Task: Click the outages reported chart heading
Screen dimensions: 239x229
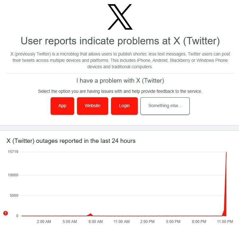Action: tap(71, 141)
